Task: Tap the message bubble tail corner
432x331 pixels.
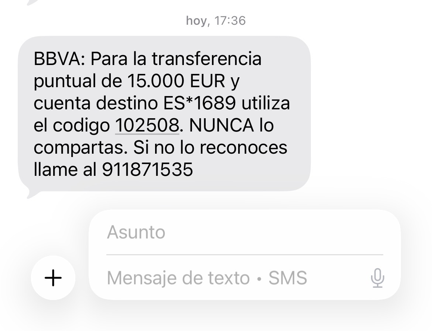Action: [x=30, y=194]
